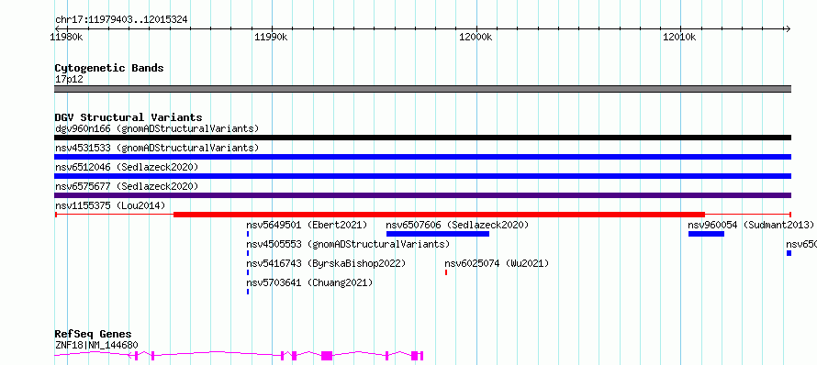Click the Cytogenetic Bands track title
817x365 pixels.
pos(109,68)
